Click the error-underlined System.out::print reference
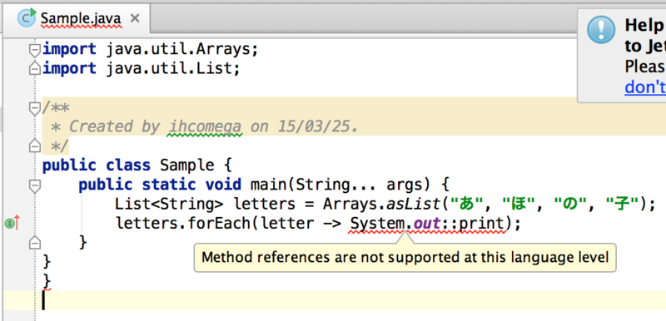This screenshot has width=666, height=321. pyautogui.click(x=429, y=223)
